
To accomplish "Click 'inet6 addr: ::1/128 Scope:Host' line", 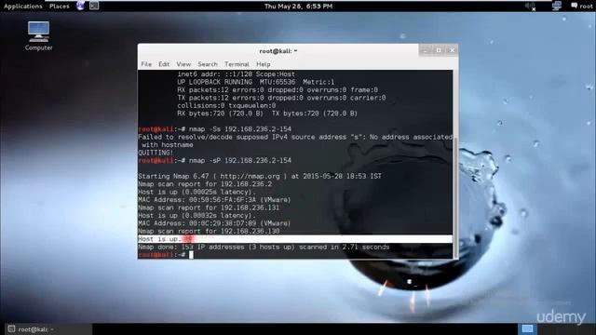I will click(x=236, y=74).
